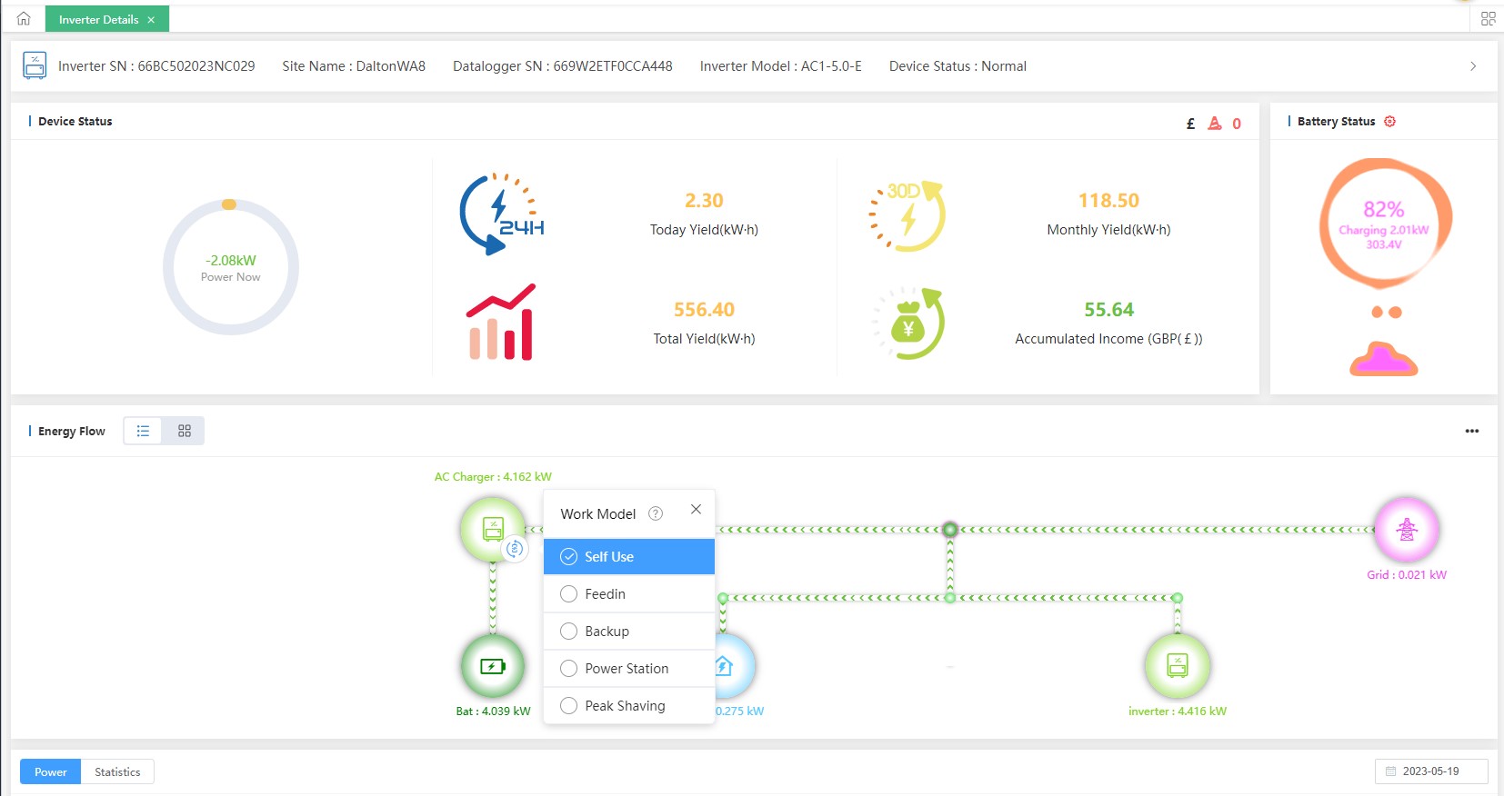
Task: Close the Work Model popup
Action: pyautogui.click(x=696, y=510)
